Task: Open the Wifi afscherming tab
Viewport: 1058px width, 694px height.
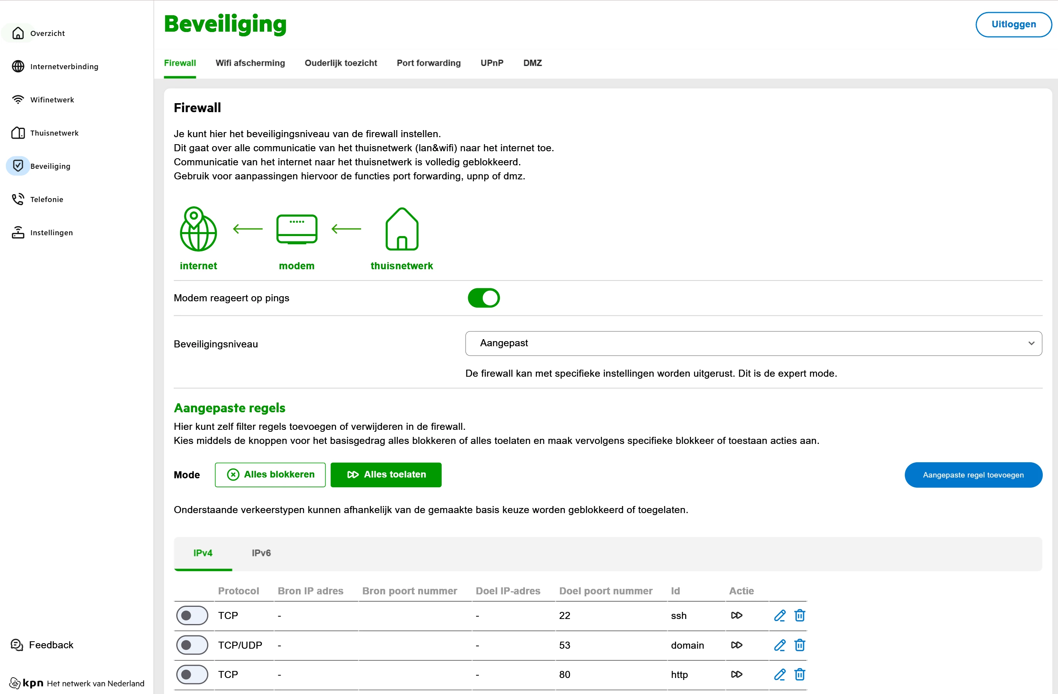Action: (250, 63)
